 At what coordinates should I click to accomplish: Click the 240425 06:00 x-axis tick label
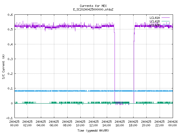click(x=54, y=123)
